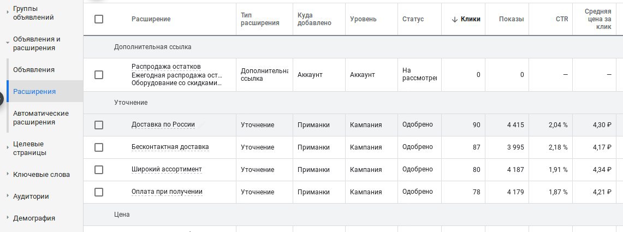Enable checkbox next to Оплата при получении
This screenshot has width=623, height=232.
(x=99, y=192)
